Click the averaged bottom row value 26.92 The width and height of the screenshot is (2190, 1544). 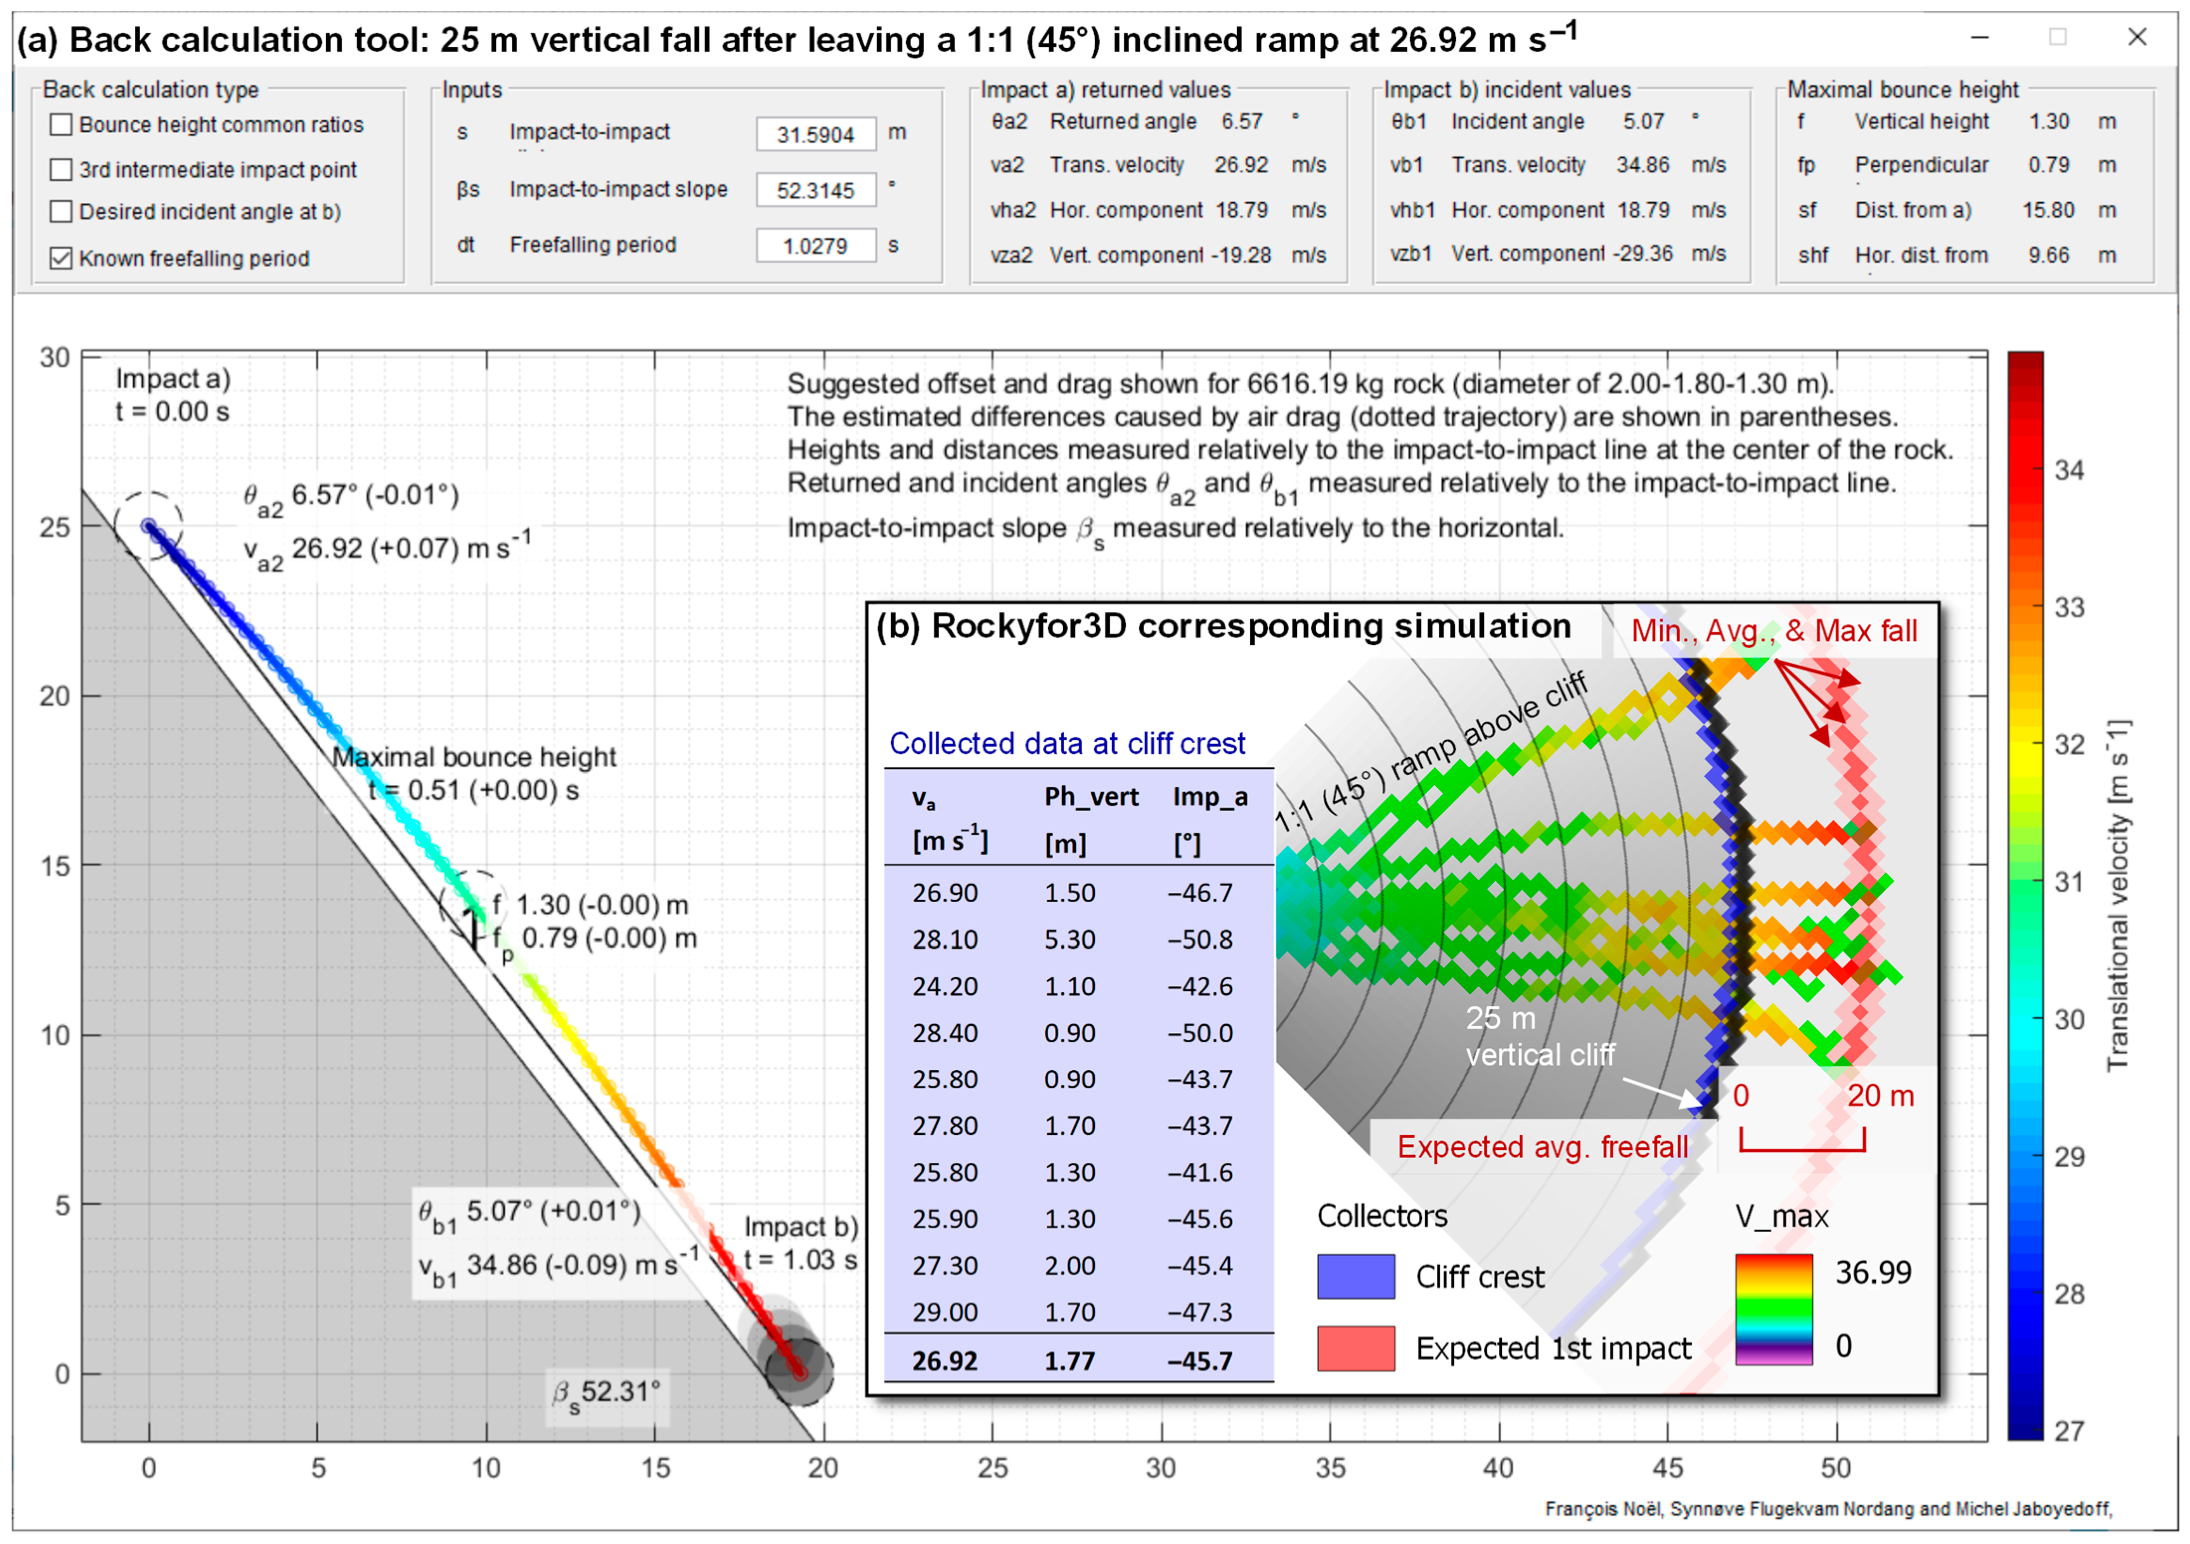(944, 1361)
